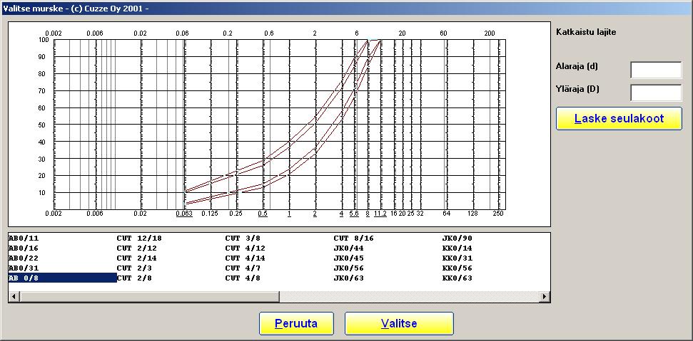Click the Valitse button
The image size is (693, 341).
pos(399,324)
